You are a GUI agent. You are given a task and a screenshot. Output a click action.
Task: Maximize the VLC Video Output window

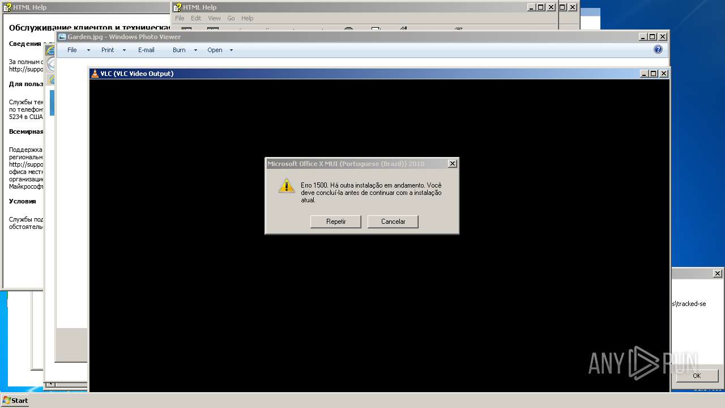653,74
